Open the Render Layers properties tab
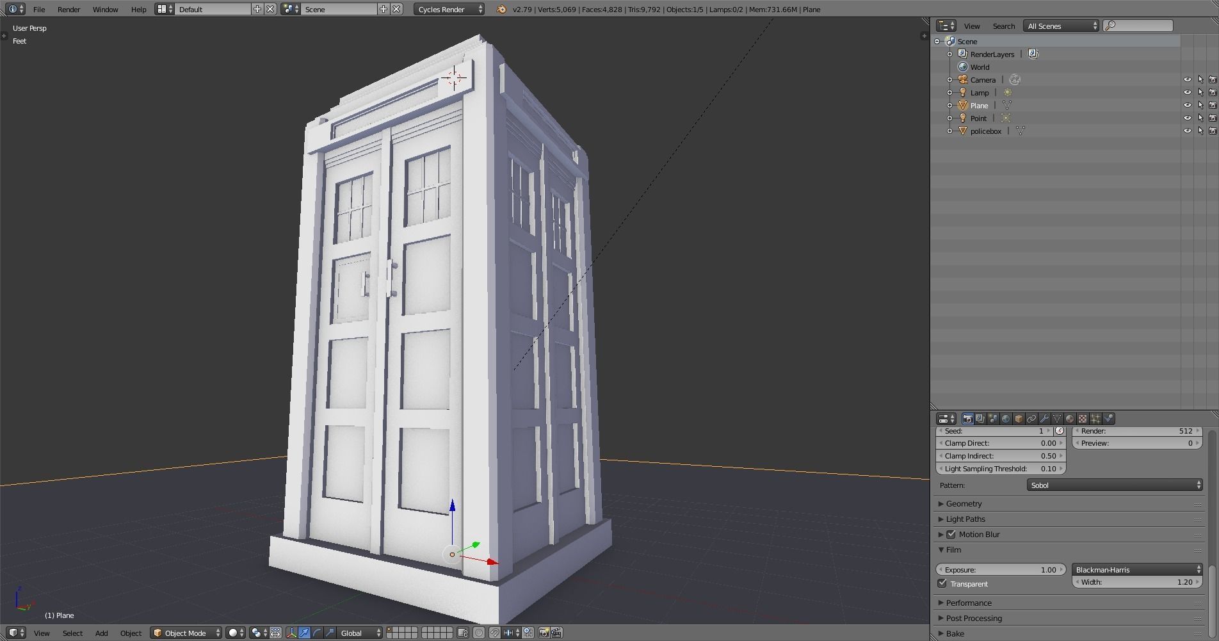 click(980, 419)
